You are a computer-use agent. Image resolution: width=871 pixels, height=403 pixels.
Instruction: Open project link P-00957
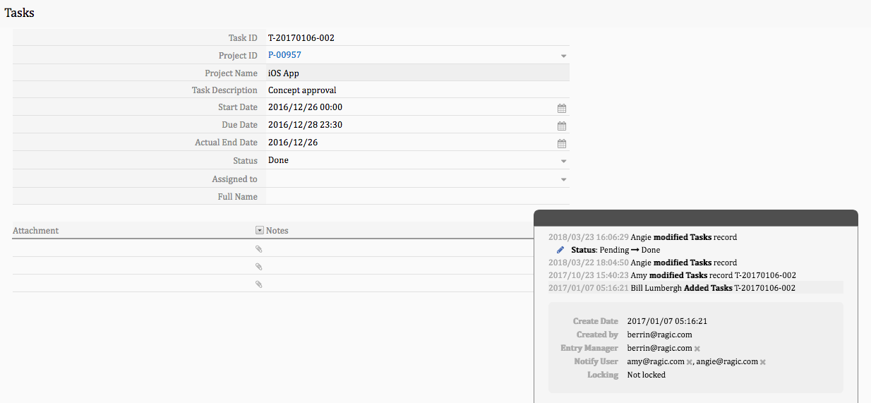(x=284, y=55)
